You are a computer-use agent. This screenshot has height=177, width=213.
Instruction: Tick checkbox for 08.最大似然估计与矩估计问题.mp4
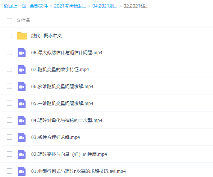(x=9, y=52)
